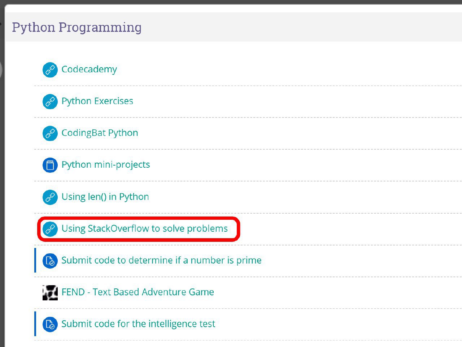Open the Python Exercises link
462x347 pixels.
(x=97, y=101)
